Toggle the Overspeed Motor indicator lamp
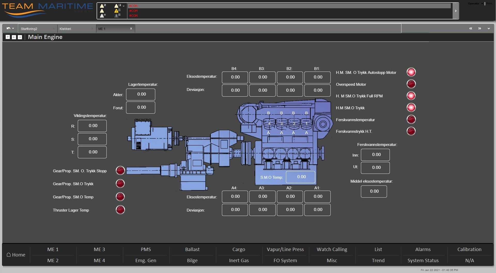The width and height of the screenshot is (496, 273). click(x=411, y=84)
